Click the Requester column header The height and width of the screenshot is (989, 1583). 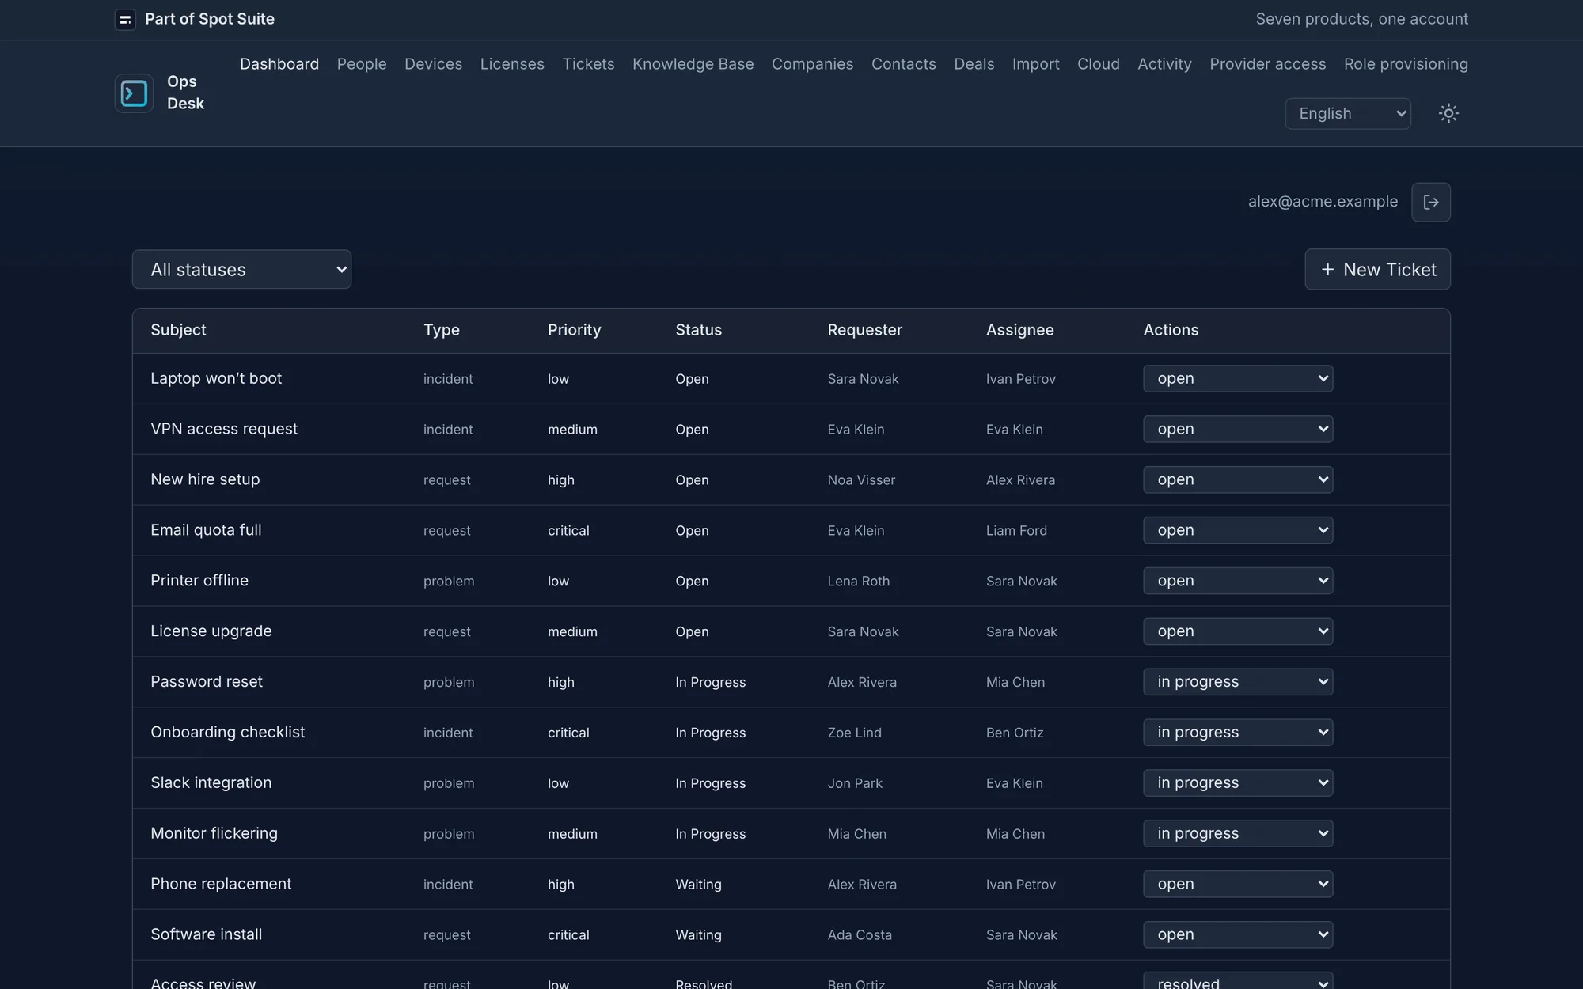(864, 330)
